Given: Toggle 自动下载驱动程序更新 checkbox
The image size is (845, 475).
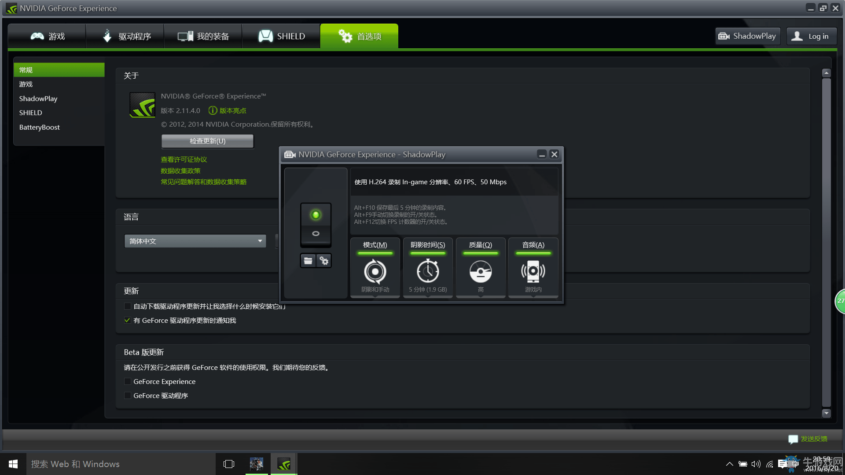Looking at the screenshot, I should [127, 306].
